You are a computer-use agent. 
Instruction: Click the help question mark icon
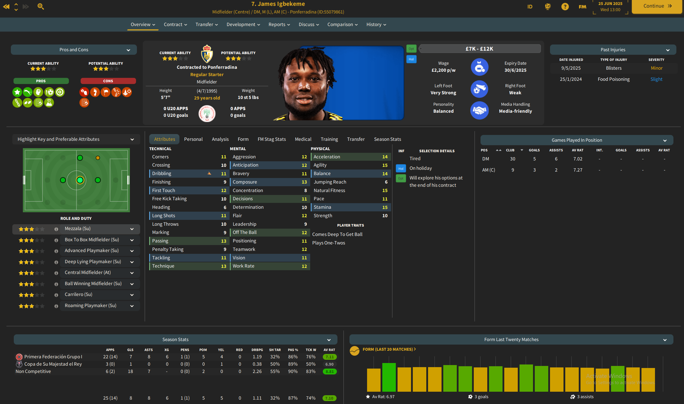[565, 6]
